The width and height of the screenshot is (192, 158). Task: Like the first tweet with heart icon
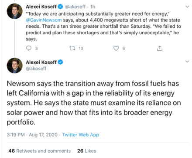(116, 48)
